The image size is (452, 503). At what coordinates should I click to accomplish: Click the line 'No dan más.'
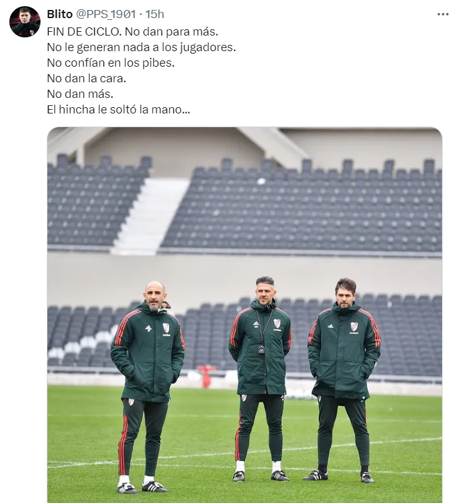80,94
